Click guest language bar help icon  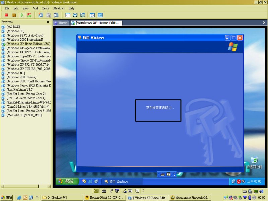(169, 174)
